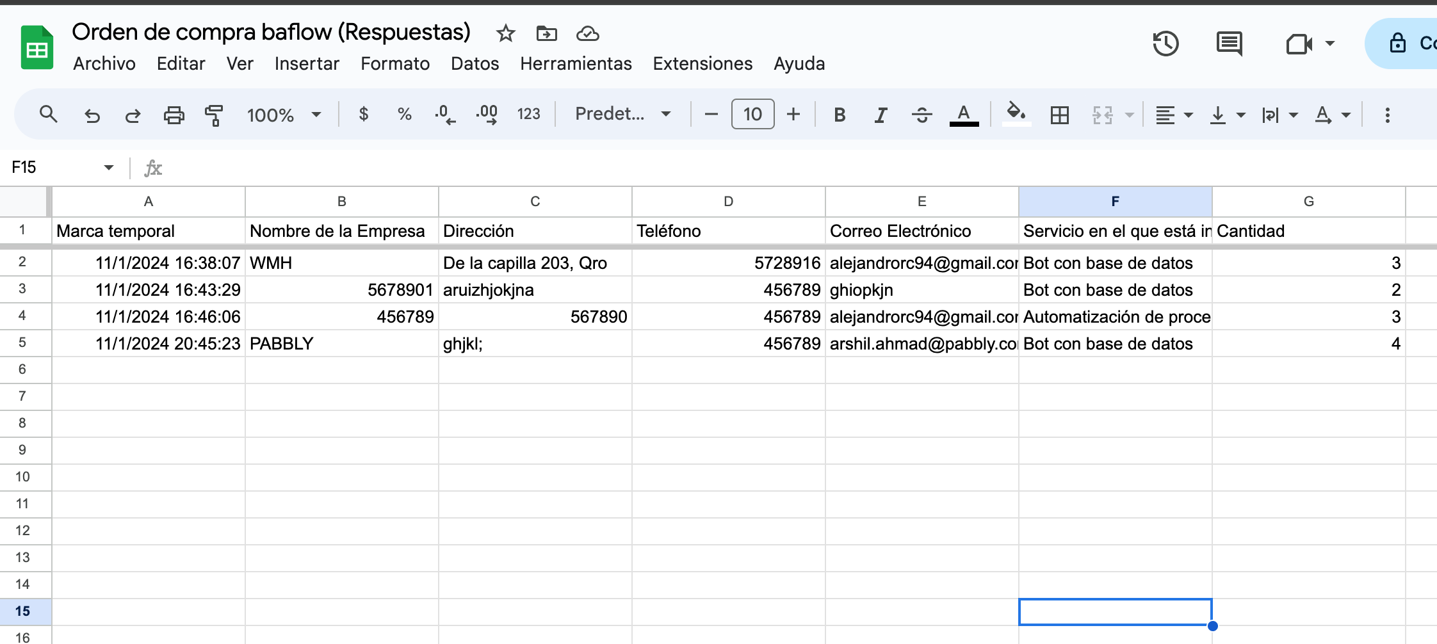Select cell containing 'WMH'
Viewport: 1437px width, 644px height.
tap(342, 263)
